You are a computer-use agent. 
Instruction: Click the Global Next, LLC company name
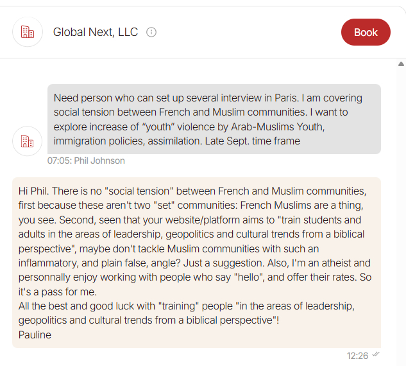pos(95,32)
